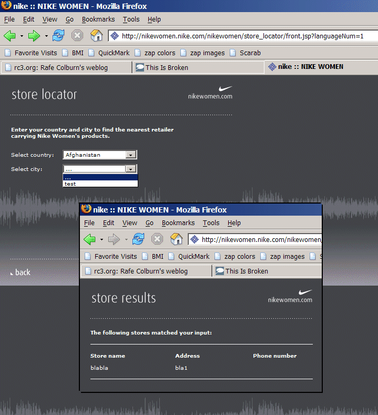Open Help menu in popup window
Screen dimensions: 378x415
point(234,223)
